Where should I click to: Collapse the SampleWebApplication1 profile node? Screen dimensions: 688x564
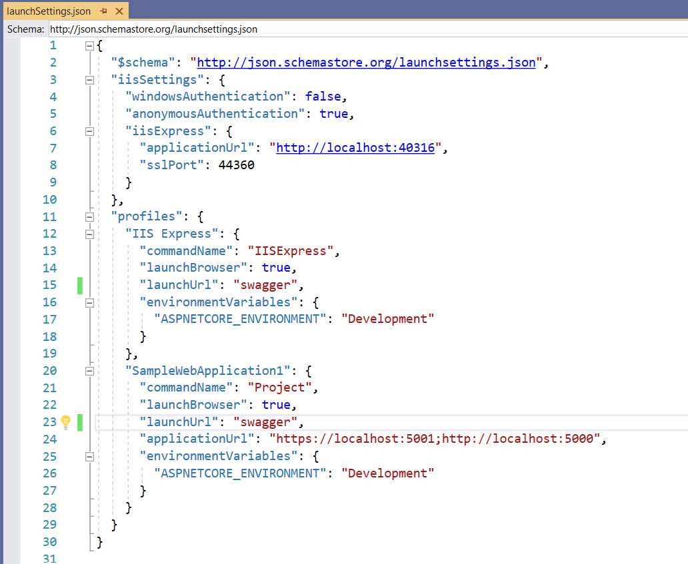(x=89, y=370)
